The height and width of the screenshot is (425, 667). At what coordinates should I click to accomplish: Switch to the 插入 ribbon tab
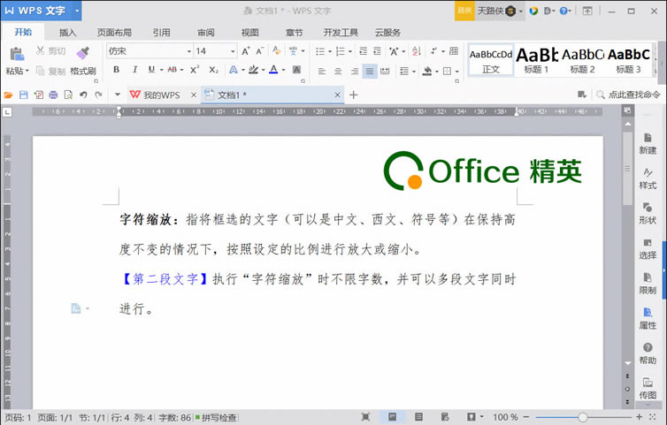67,33
